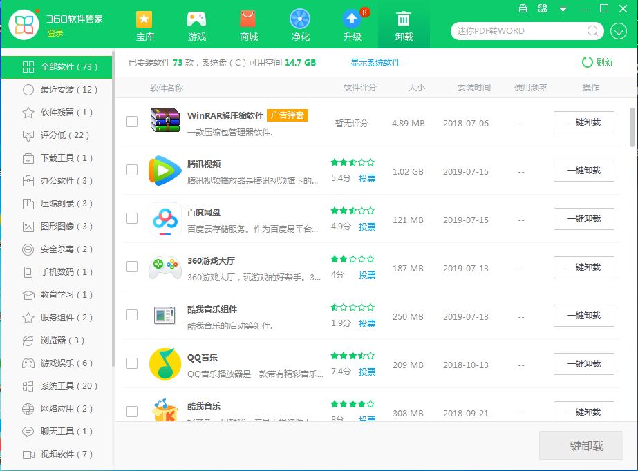Image resolution: width=638 pixels, height=471 pixels.
Task: Open the 系统工具 category
Action: (x=57, y=386)
